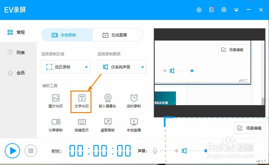Adjust the microphone volume slider handle
This screenshot has height=165, width=269.
[177, 151]
